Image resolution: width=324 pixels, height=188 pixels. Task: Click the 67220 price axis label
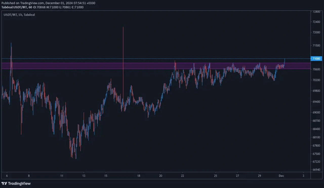click(316, 162)
